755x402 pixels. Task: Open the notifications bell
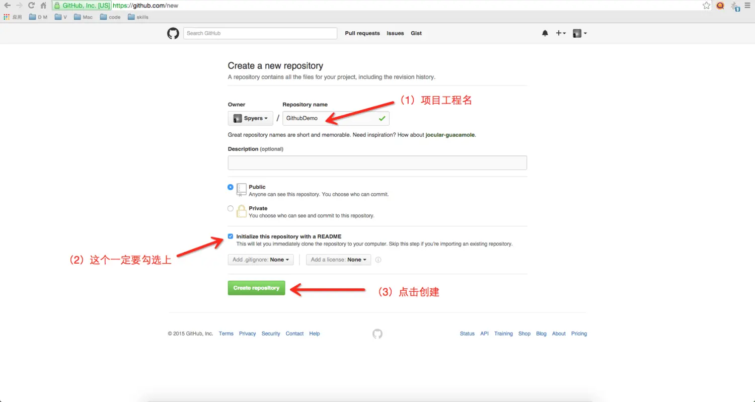[x=545, y=33]
